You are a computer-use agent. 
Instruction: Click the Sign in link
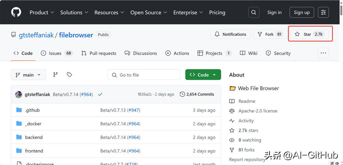click(x=274, y=12)
